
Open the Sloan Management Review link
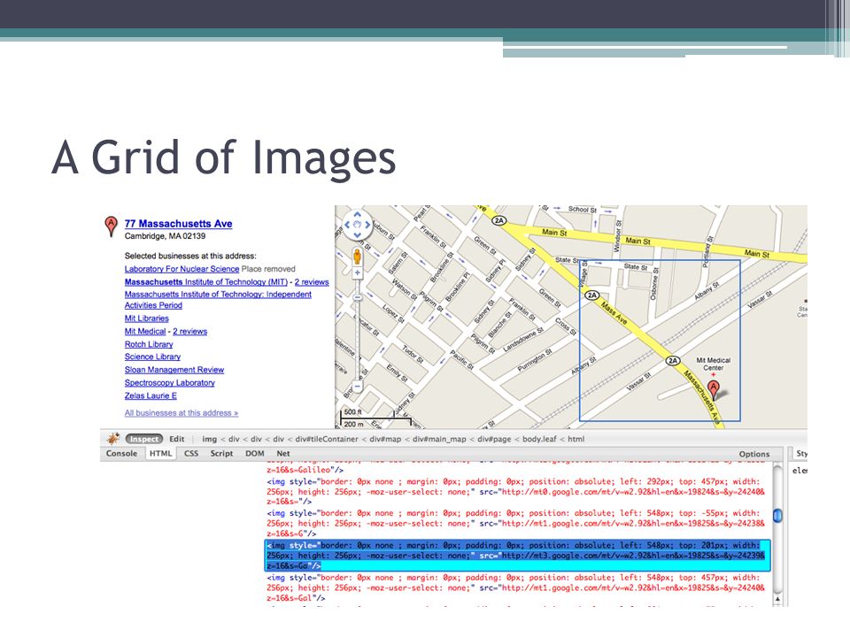[174, 370]
